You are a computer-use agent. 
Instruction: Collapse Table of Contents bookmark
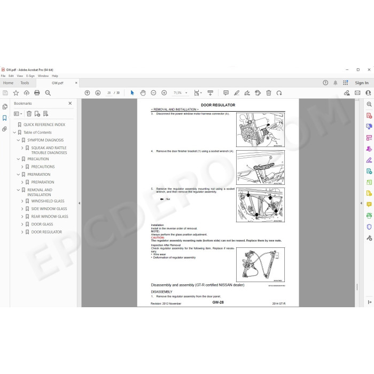(x=14, y=133)
